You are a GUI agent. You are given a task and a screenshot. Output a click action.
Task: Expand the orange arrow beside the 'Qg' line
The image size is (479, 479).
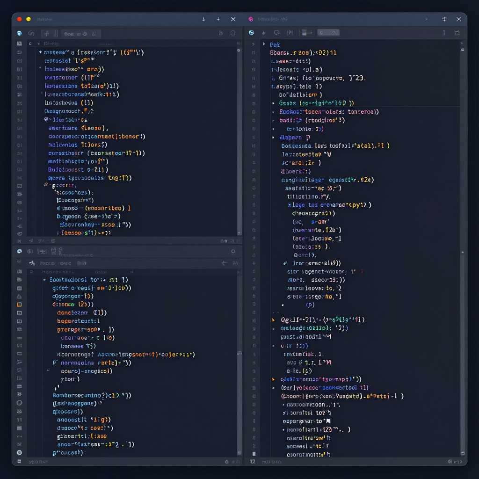274,320
